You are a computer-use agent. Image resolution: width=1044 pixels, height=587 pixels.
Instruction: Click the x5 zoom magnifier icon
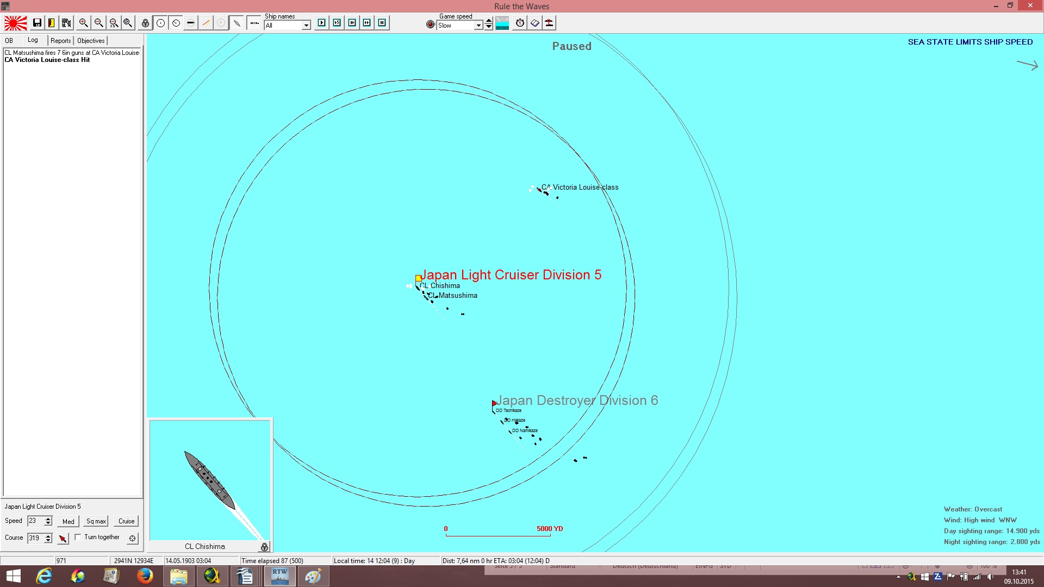click(114, 23)
